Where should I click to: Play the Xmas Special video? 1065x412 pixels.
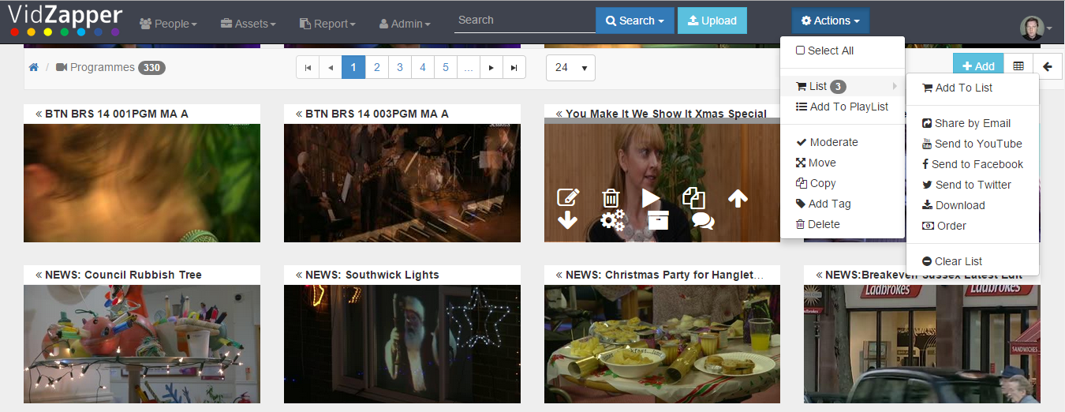tap(651, 197)
